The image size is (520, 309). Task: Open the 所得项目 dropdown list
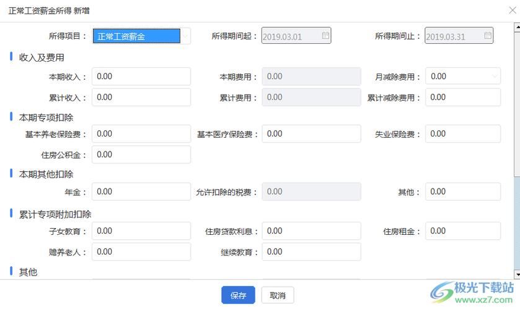(x=141, y=36)
